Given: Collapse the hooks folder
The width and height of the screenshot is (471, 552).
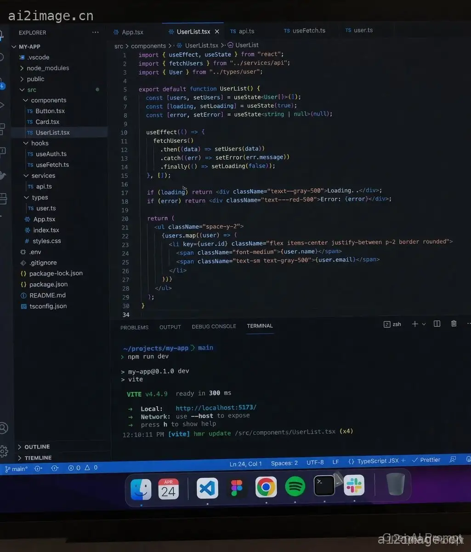Looking at the screenshot, I should 36,143.
